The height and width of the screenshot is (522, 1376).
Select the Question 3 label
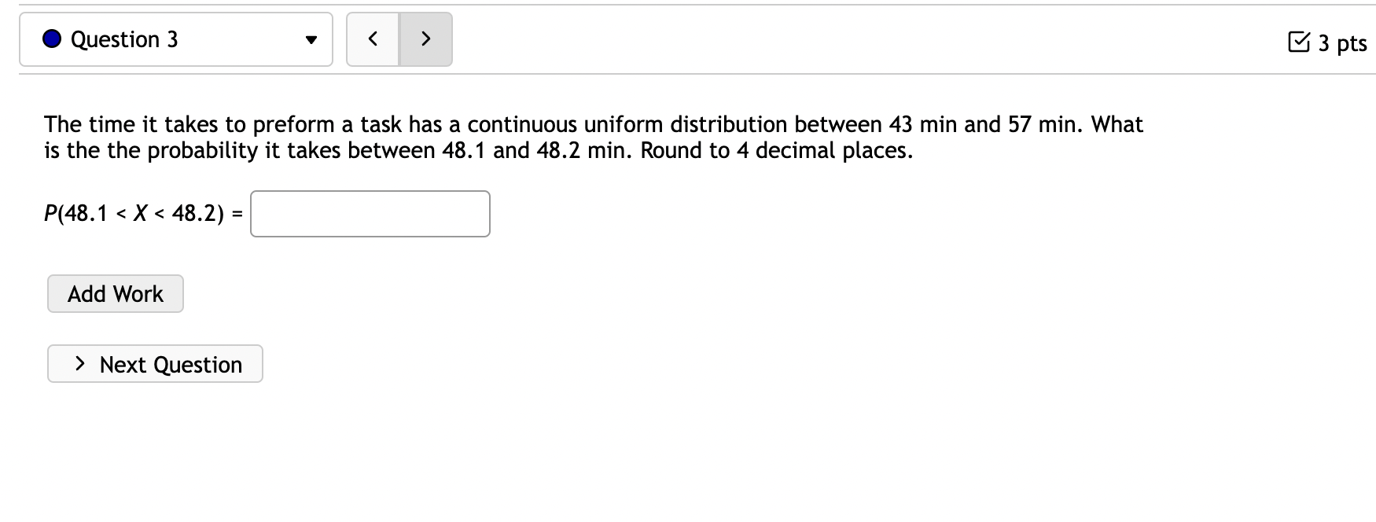pyautogui.click(x=123, y=39)
